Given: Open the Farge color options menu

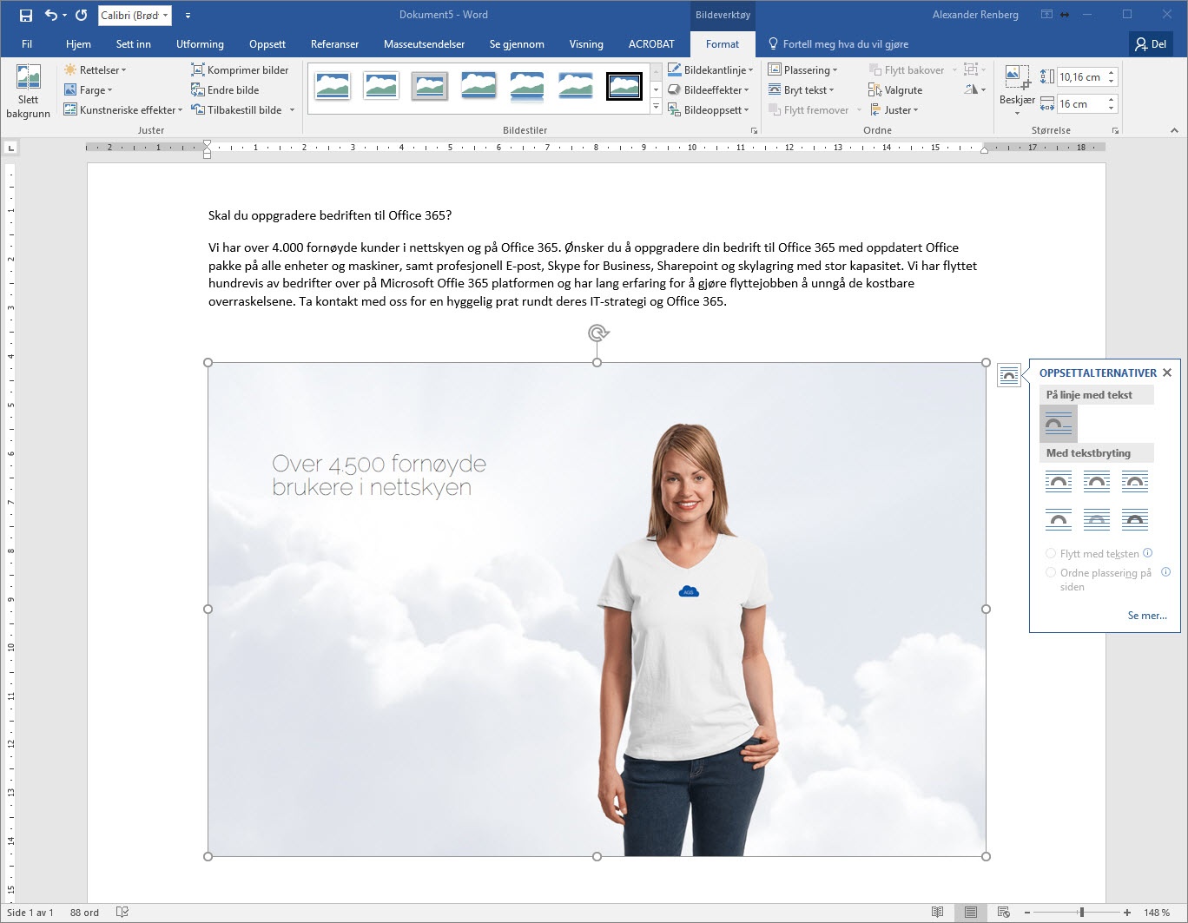Looking at the screenshot, I should (88, 89).
